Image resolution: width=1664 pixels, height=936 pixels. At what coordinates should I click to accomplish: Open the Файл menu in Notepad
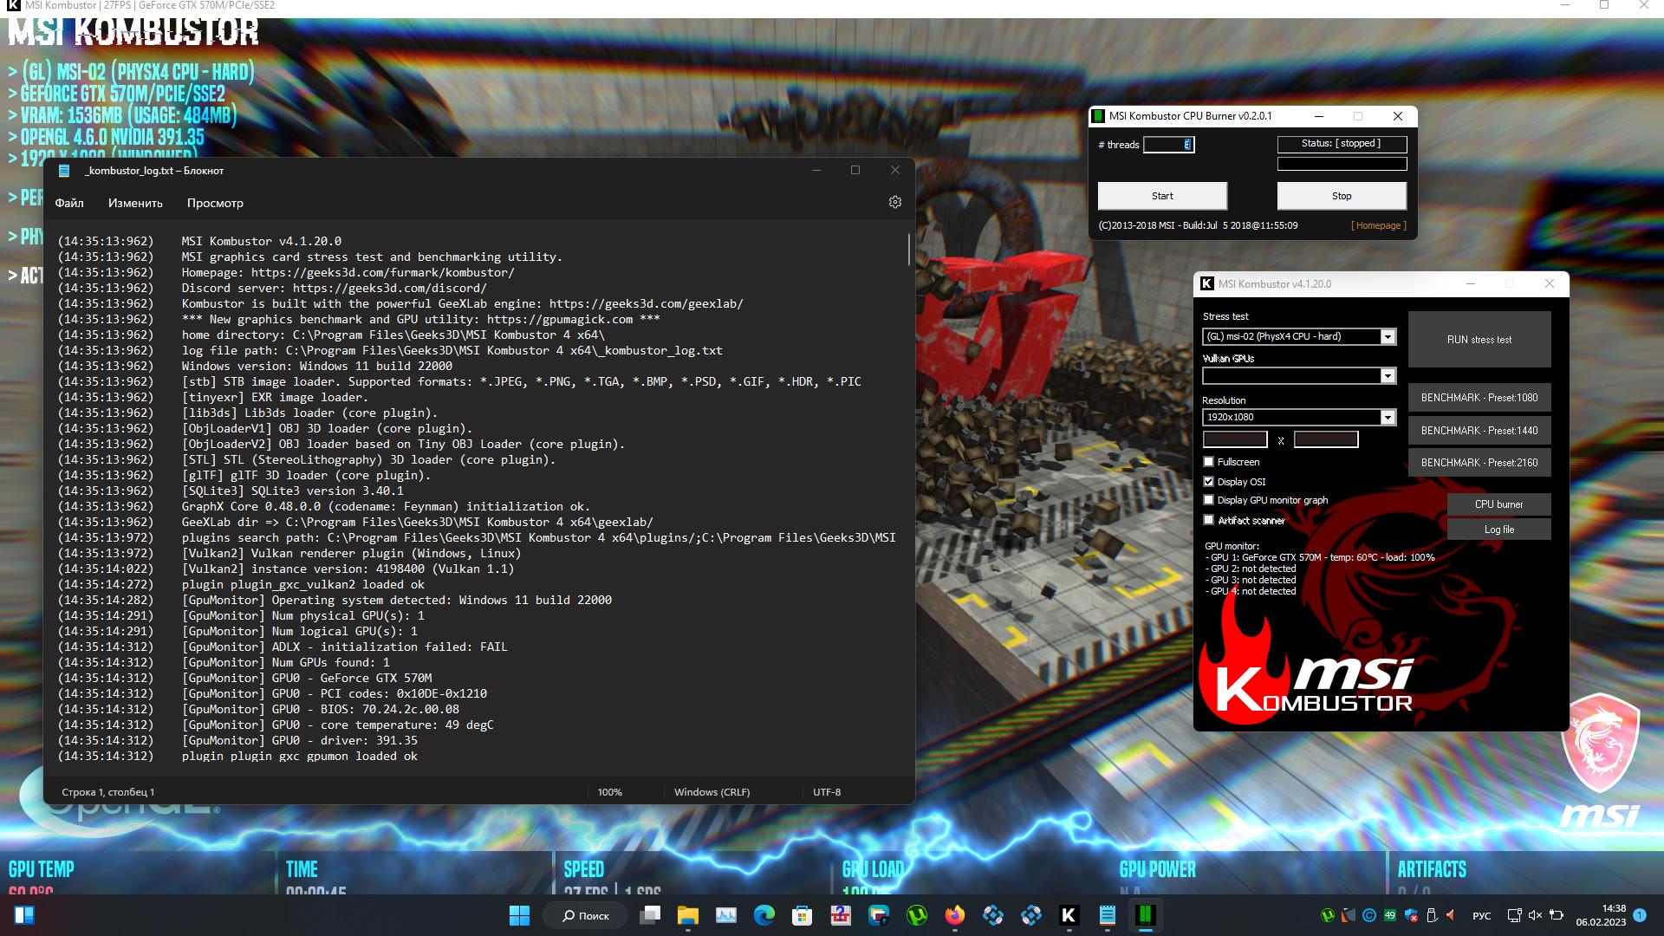pyautogui.click(x=69, y=203)
